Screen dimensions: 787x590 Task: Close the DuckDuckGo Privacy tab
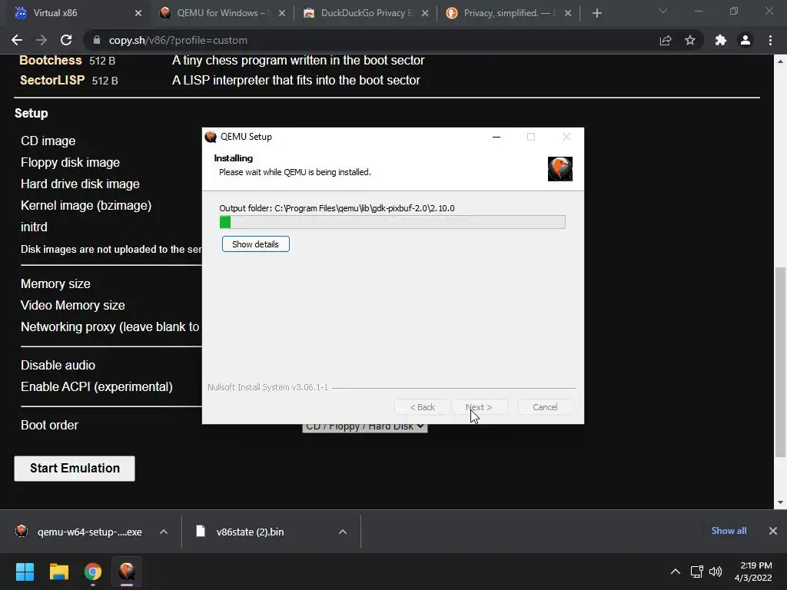pyautogui.click(x=425, y=13)
